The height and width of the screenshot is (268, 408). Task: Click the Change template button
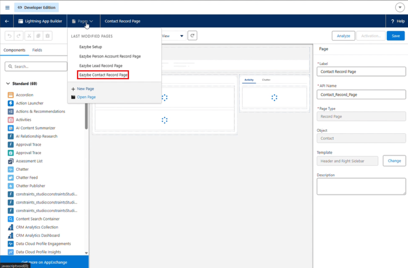[394, 161]
